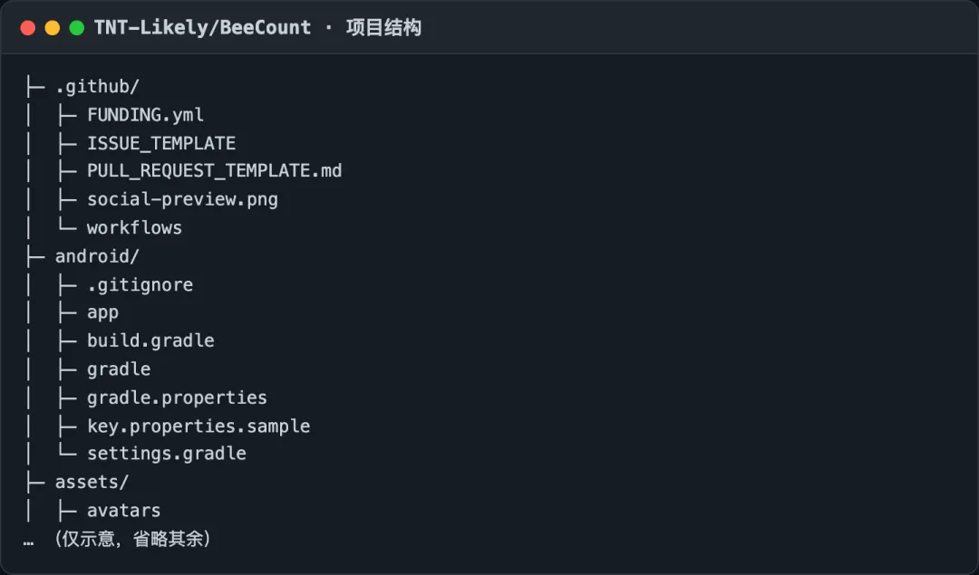The height and width of the screenshot is (575, 979).
Task: Select the .github/ folder entry
Action: click(97, 87)
